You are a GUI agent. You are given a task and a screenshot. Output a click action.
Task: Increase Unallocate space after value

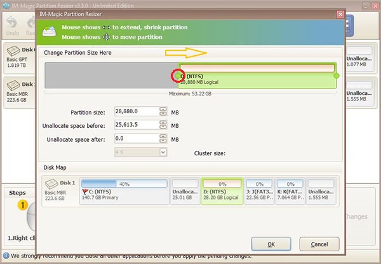[163, 136]
